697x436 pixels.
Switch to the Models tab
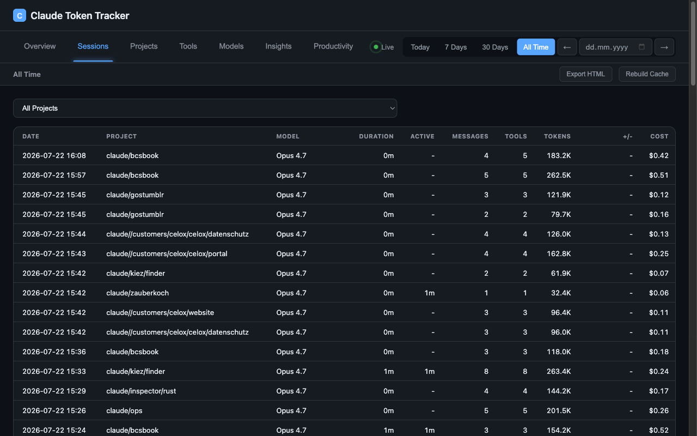click(x=231, y=46)
